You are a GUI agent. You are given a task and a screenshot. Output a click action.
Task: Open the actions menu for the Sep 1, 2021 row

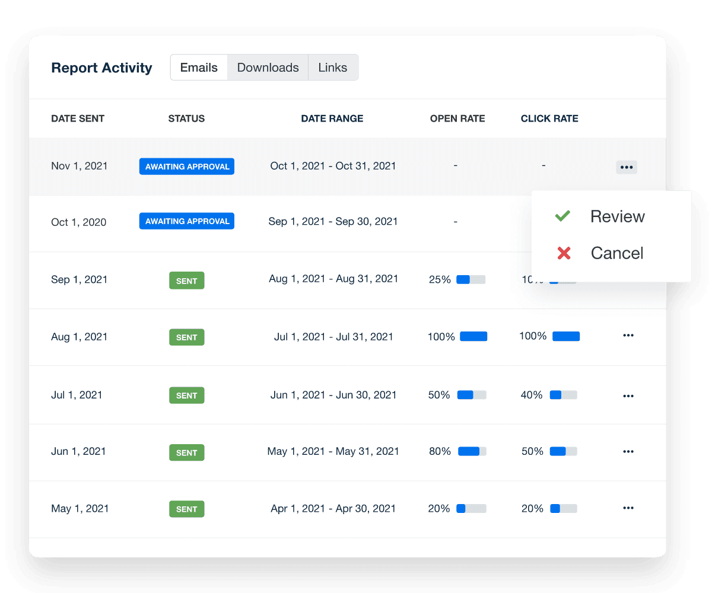(628, 279)
